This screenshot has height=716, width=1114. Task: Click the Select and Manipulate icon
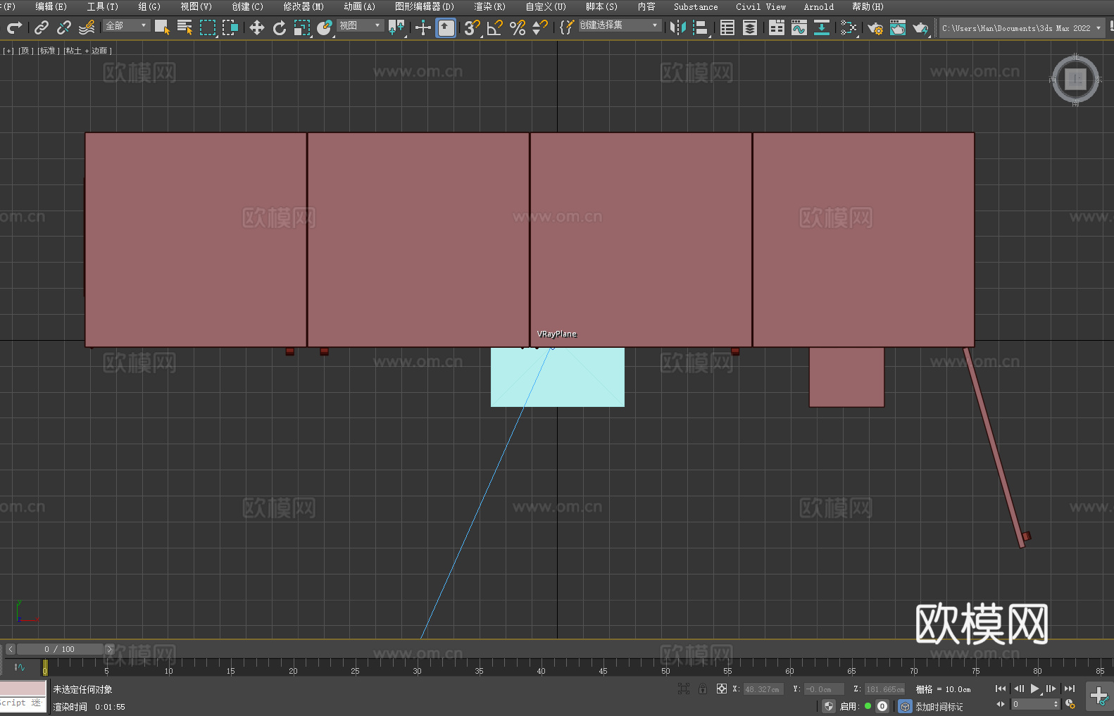pos(423,27)
